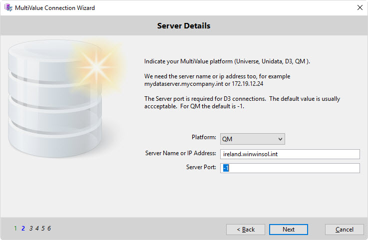Click the Server Details heading
The height and width of the screenshot is (240, 368).
click(184, 26)
